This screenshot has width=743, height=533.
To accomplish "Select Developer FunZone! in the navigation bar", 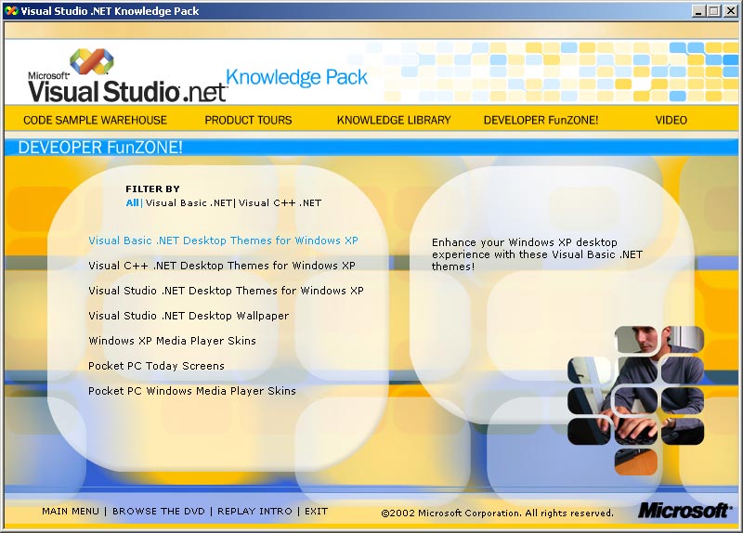I will 541,121.
